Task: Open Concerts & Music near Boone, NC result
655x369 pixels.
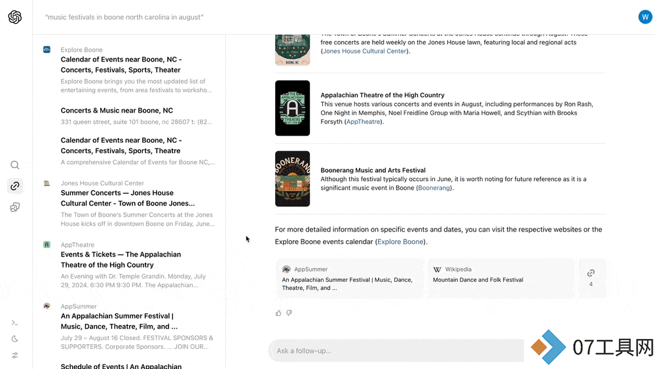Action: click(117, 111)
